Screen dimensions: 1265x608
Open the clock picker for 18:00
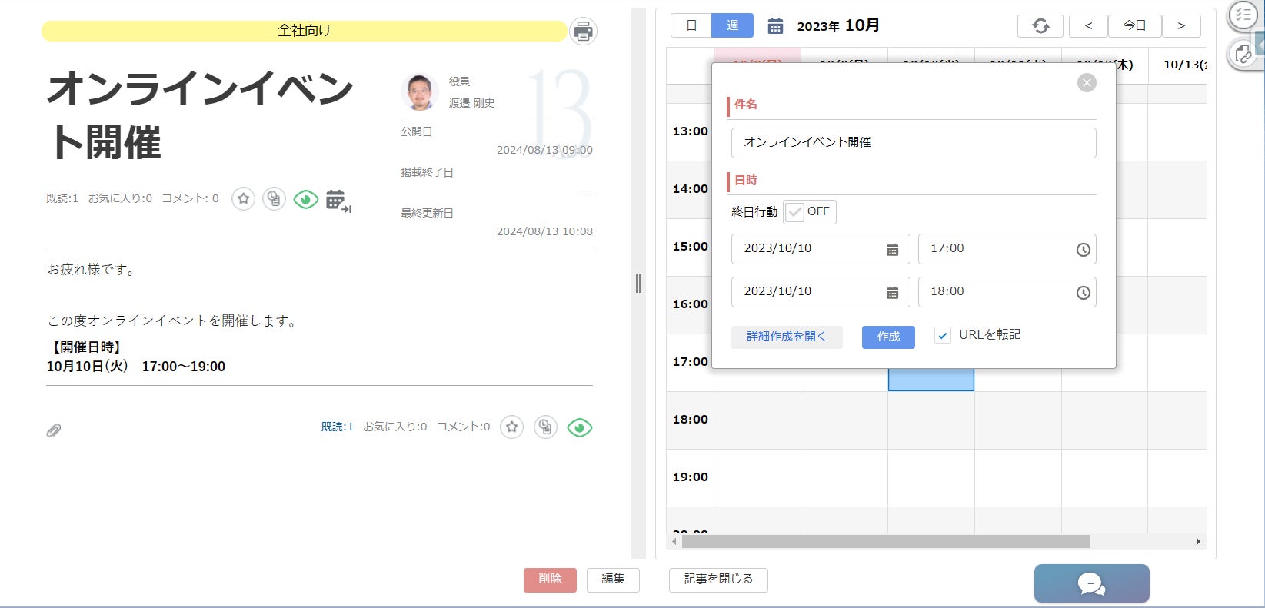click(1083, 293)
